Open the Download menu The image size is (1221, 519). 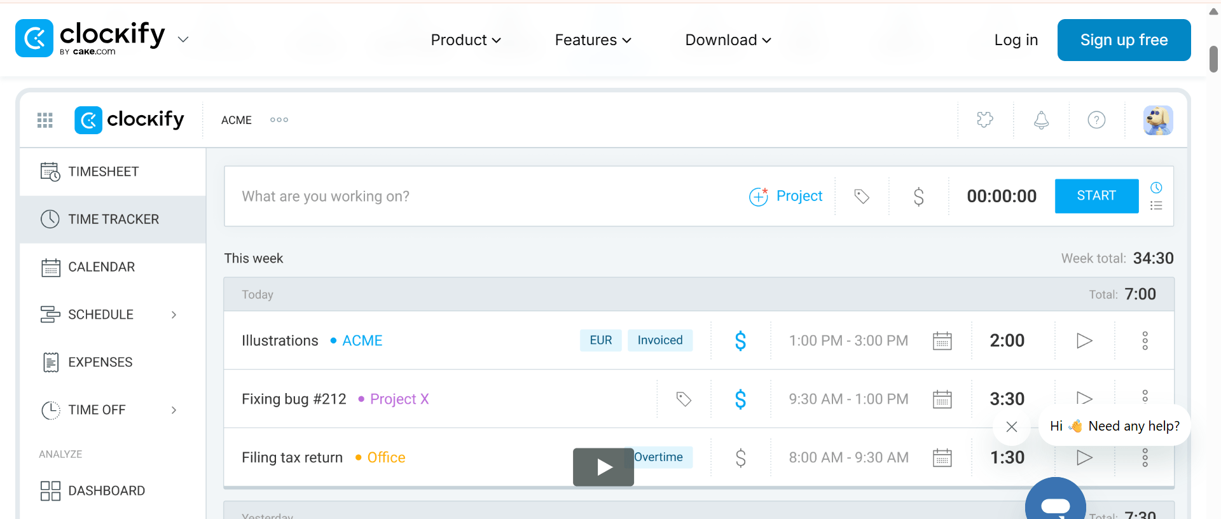tap(729, 40)
